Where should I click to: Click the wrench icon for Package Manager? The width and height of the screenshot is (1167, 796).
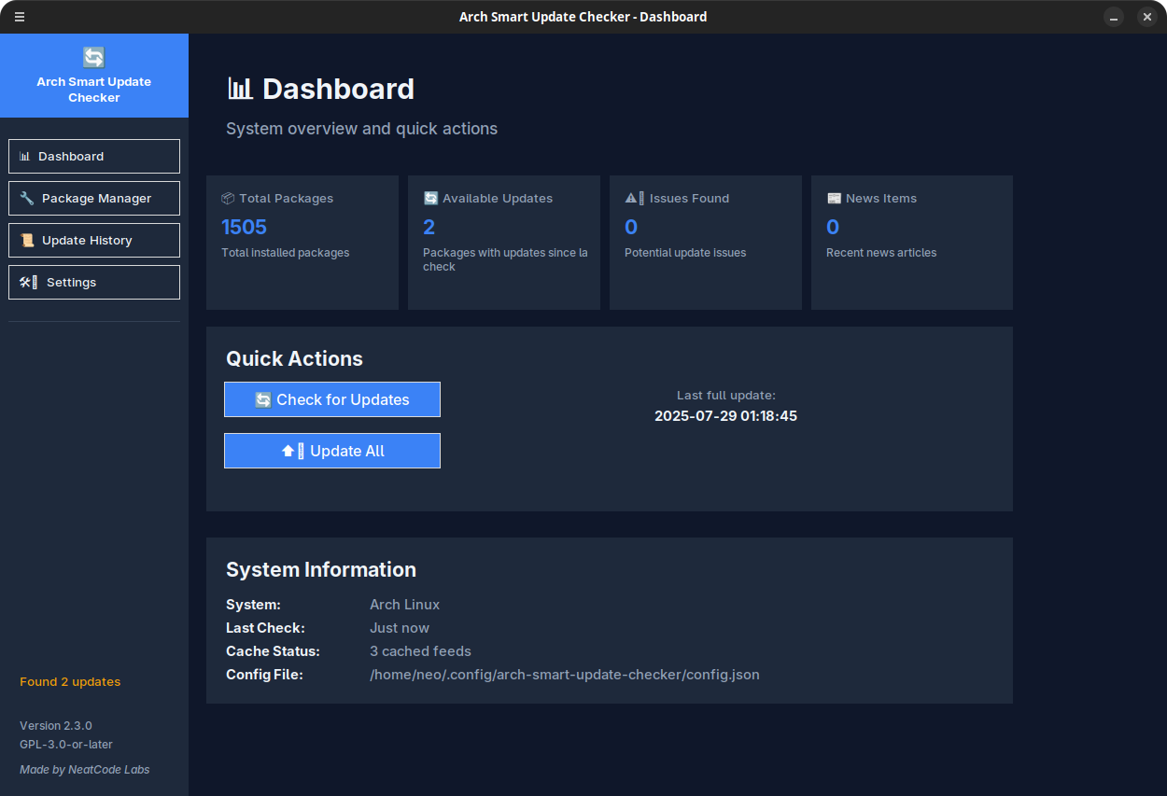27,199
